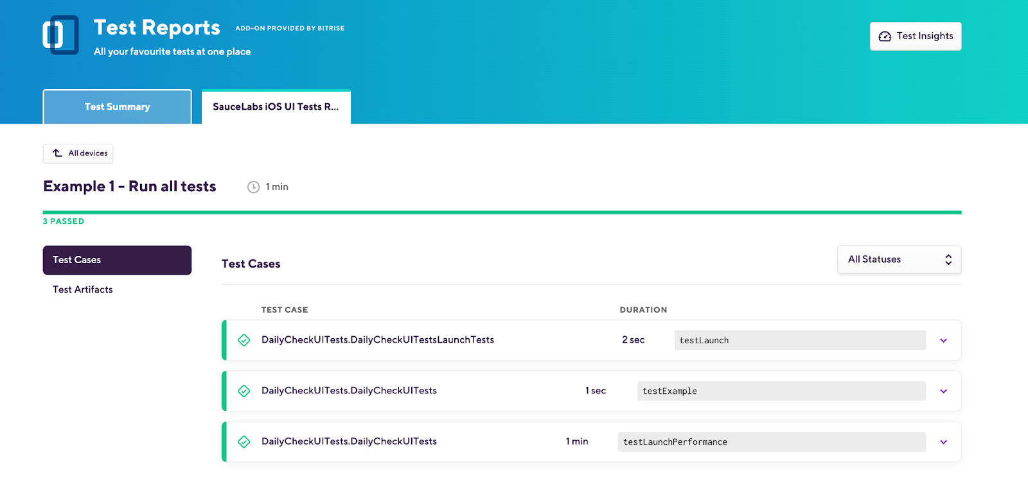
Task: Select Test Cases in the sidebar
Action: coord(117,260)
